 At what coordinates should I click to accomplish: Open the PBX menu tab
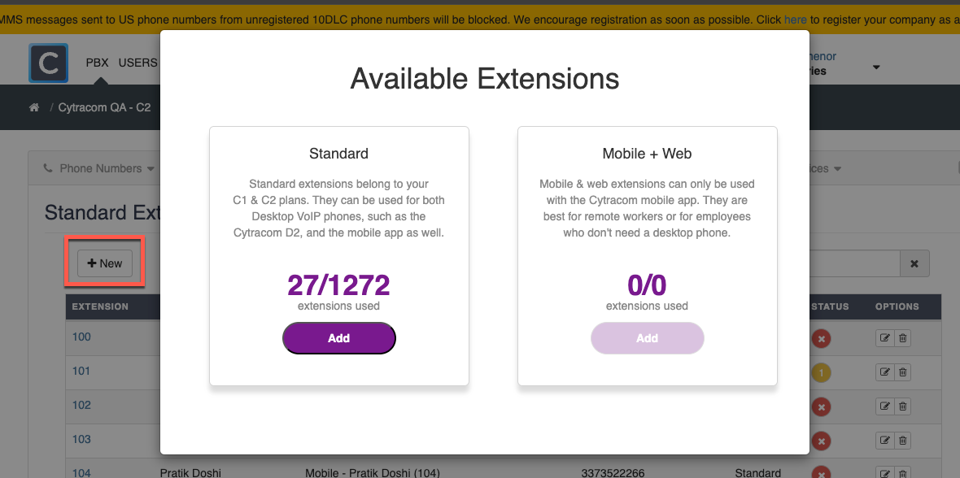97,63
